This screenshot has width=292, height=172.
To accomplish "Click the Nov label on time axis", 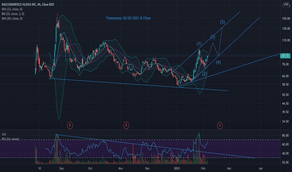I will 121,169.
